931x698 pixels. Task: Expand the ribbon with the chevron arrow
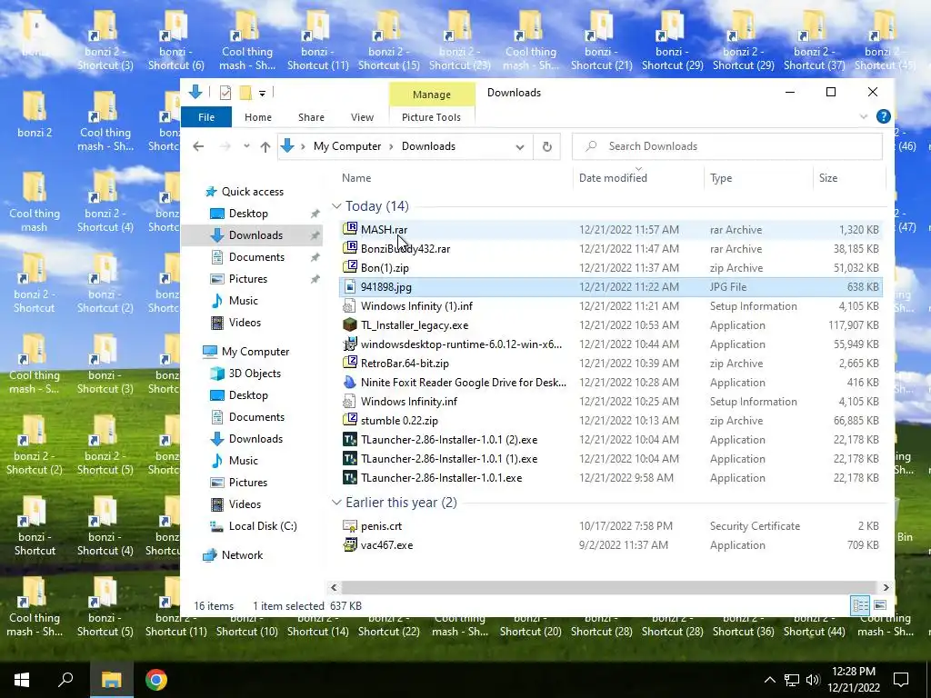[864, 117]
